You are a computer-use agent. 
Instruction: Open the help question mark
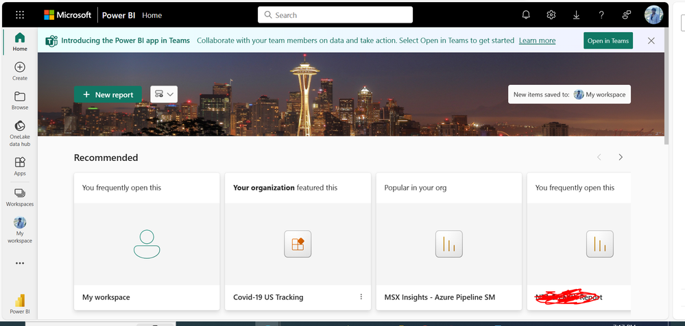[601, 15]
